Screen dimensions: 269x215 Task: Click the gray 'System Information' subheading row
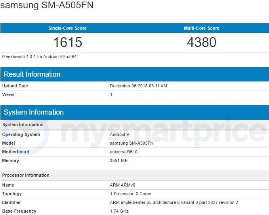click(x=135, y=124)
